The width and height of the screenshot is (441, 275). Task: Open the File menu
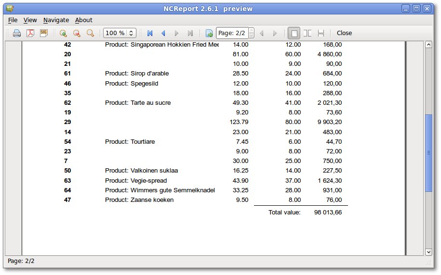pos(13,20)
